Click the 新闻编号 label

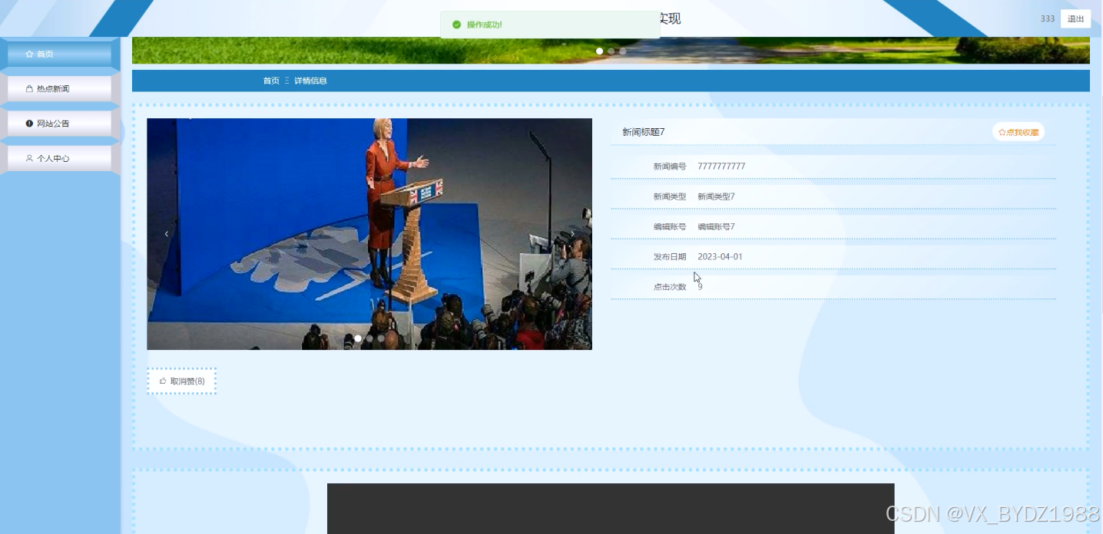tap(670, 166)
